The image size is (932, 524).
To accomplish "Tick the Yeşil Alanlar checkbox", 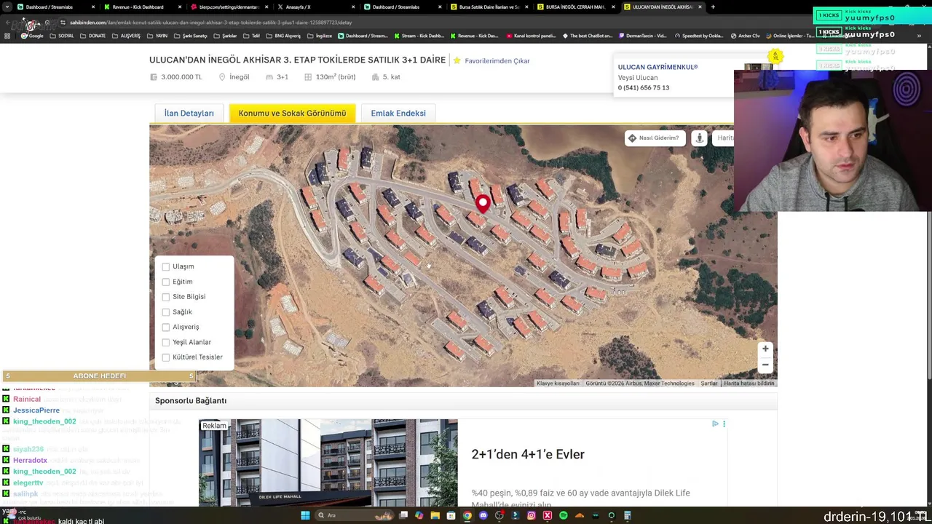I will [x=166, y=342].
